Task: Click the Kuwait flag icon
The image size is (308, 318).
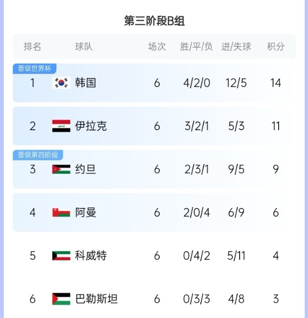Action: click(x=61, y=256)
